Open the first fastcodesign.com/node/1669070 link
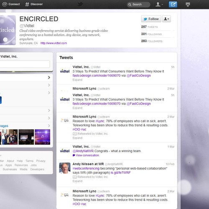 coord(97,76)
